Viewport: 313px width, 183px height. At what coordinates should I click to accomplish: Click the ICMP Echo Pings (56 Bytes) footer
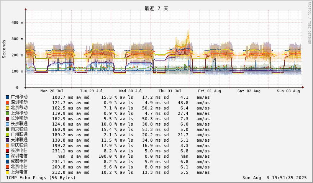pyautogui.click(x=41, y=178)
